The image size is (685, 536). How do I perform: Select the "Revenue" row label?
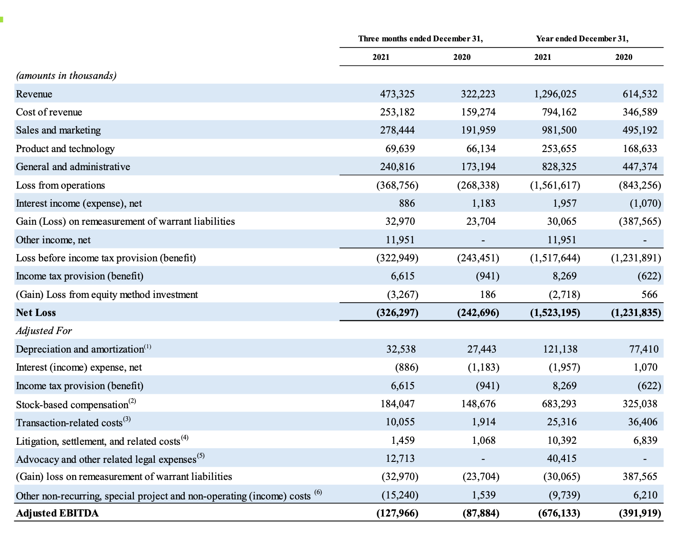tap(34, 94)
